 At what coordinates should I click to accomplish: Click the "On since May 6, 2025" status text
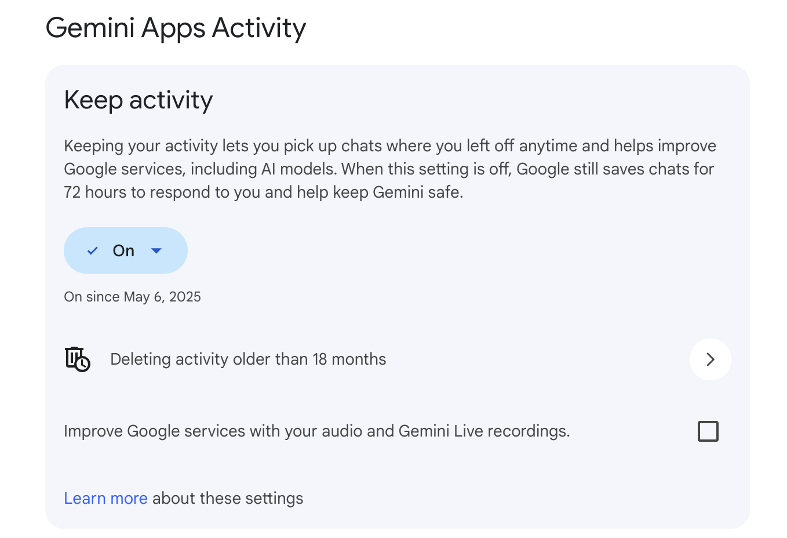[132, 297]
